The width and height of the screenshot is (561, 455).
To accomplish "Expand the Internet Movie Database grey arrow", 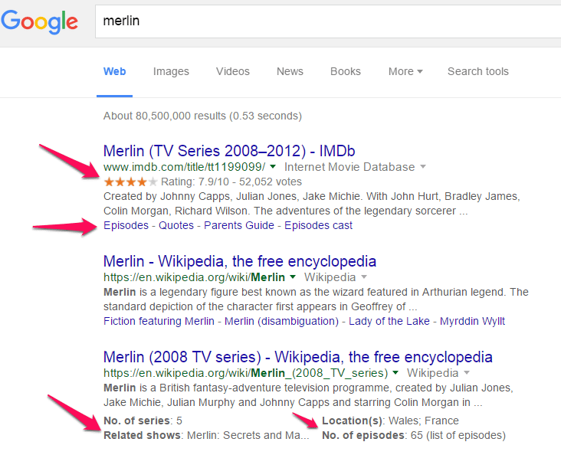I will (423, 167).
